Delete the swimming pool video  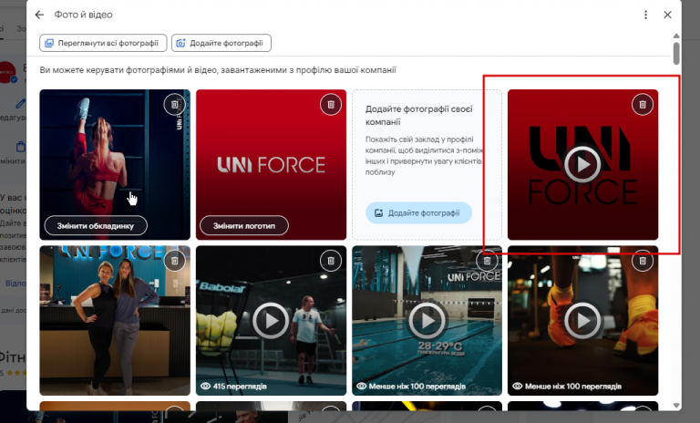coord(487,261)
